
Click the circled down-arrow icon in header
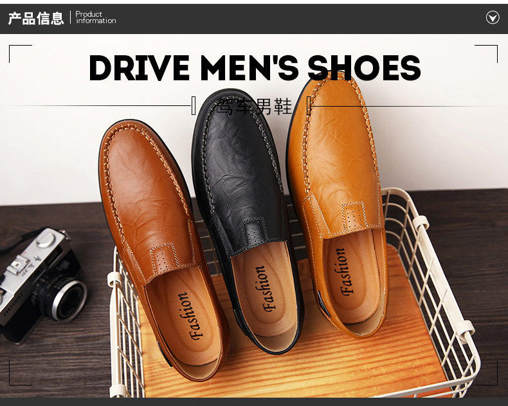tap(493, 17)
